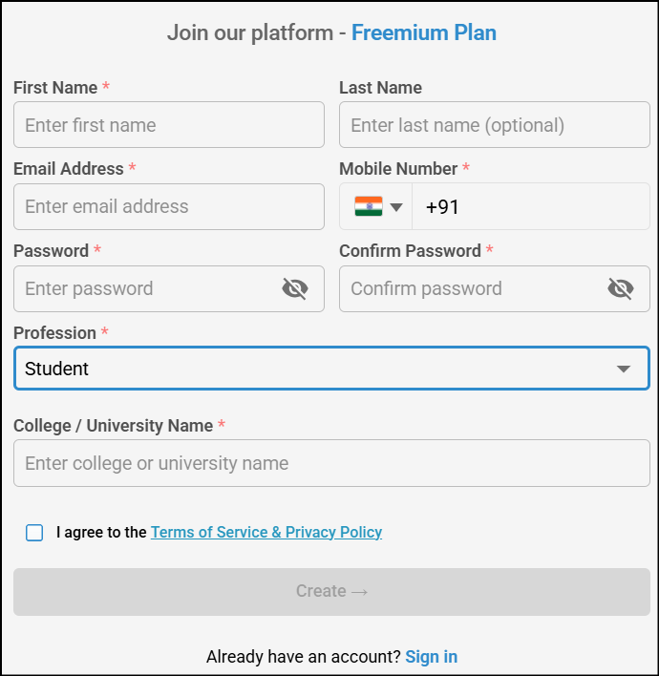The width and height of the screenshot is (659, 676).
Task: Click the Profession dropdown arrow
Action: pyautogui.click(x=624, y=370)
